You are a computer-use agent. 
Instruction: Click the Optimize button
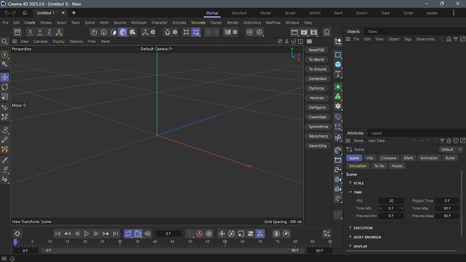[x=316, y=88]
